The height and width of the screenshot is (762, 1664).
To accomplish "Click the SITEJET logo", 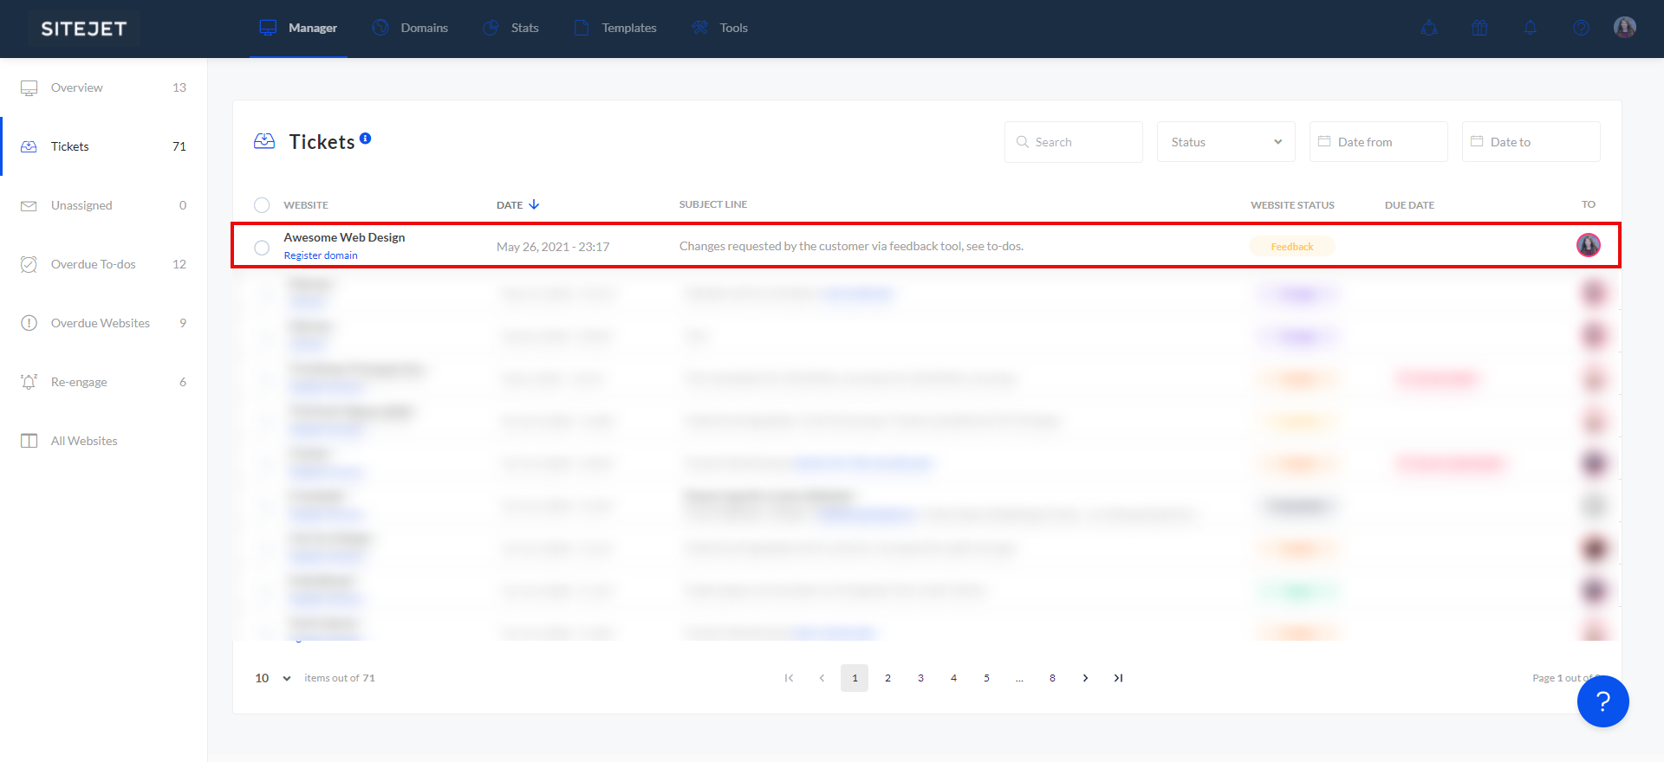I will point(84,29).
